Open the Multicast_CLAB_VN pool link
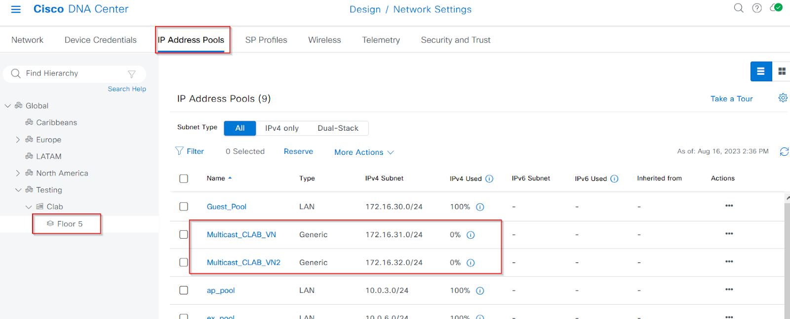Viewport: 790px width, 319px height. tap(241, 235)
